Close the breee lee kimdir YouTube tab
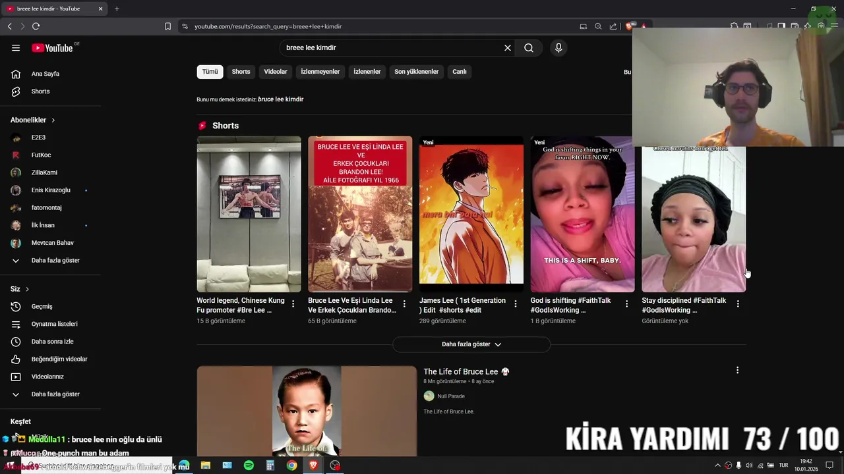Screen dimensions: 844x474 coord(100,9)
